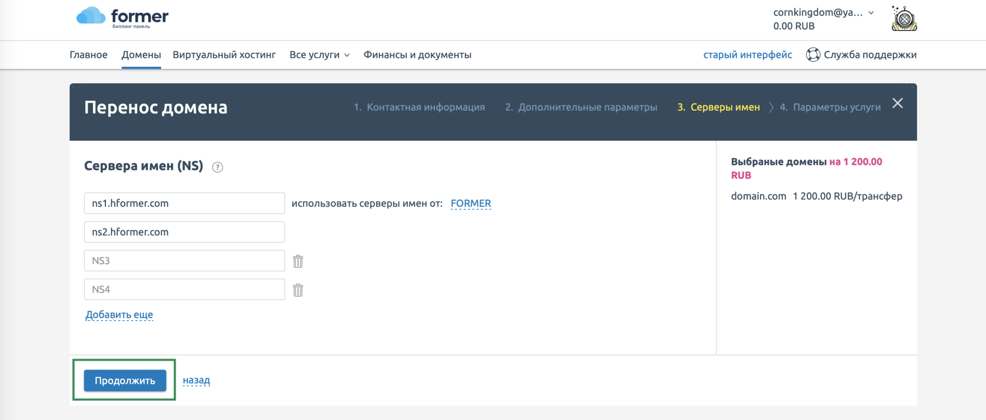Select step 3 Серверы имен
Image resolution: width=986 pixels, height=420 pixels.
pos(719,107)
